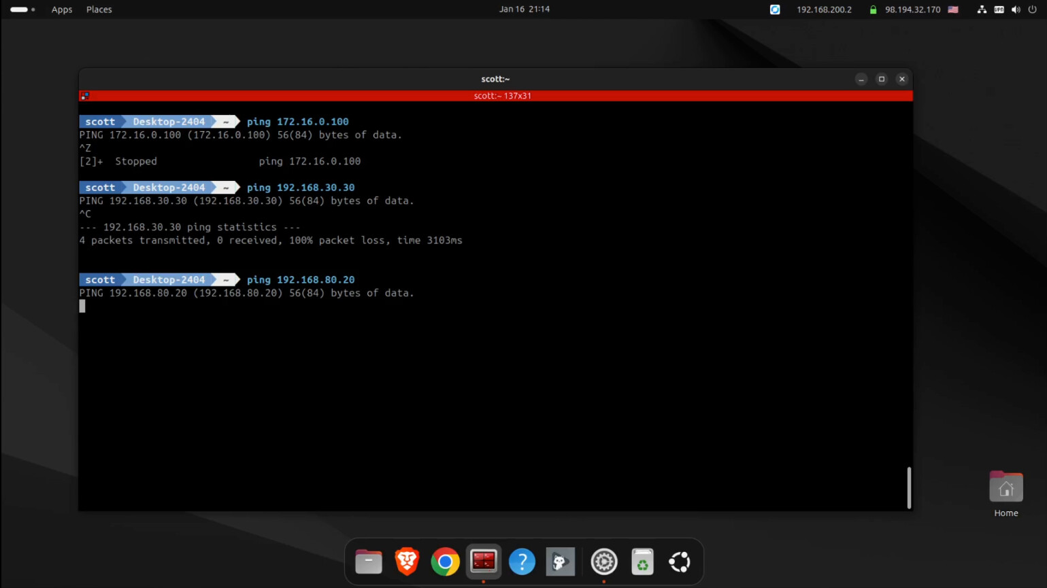Open the settings gear app in dock

point(603,561)
